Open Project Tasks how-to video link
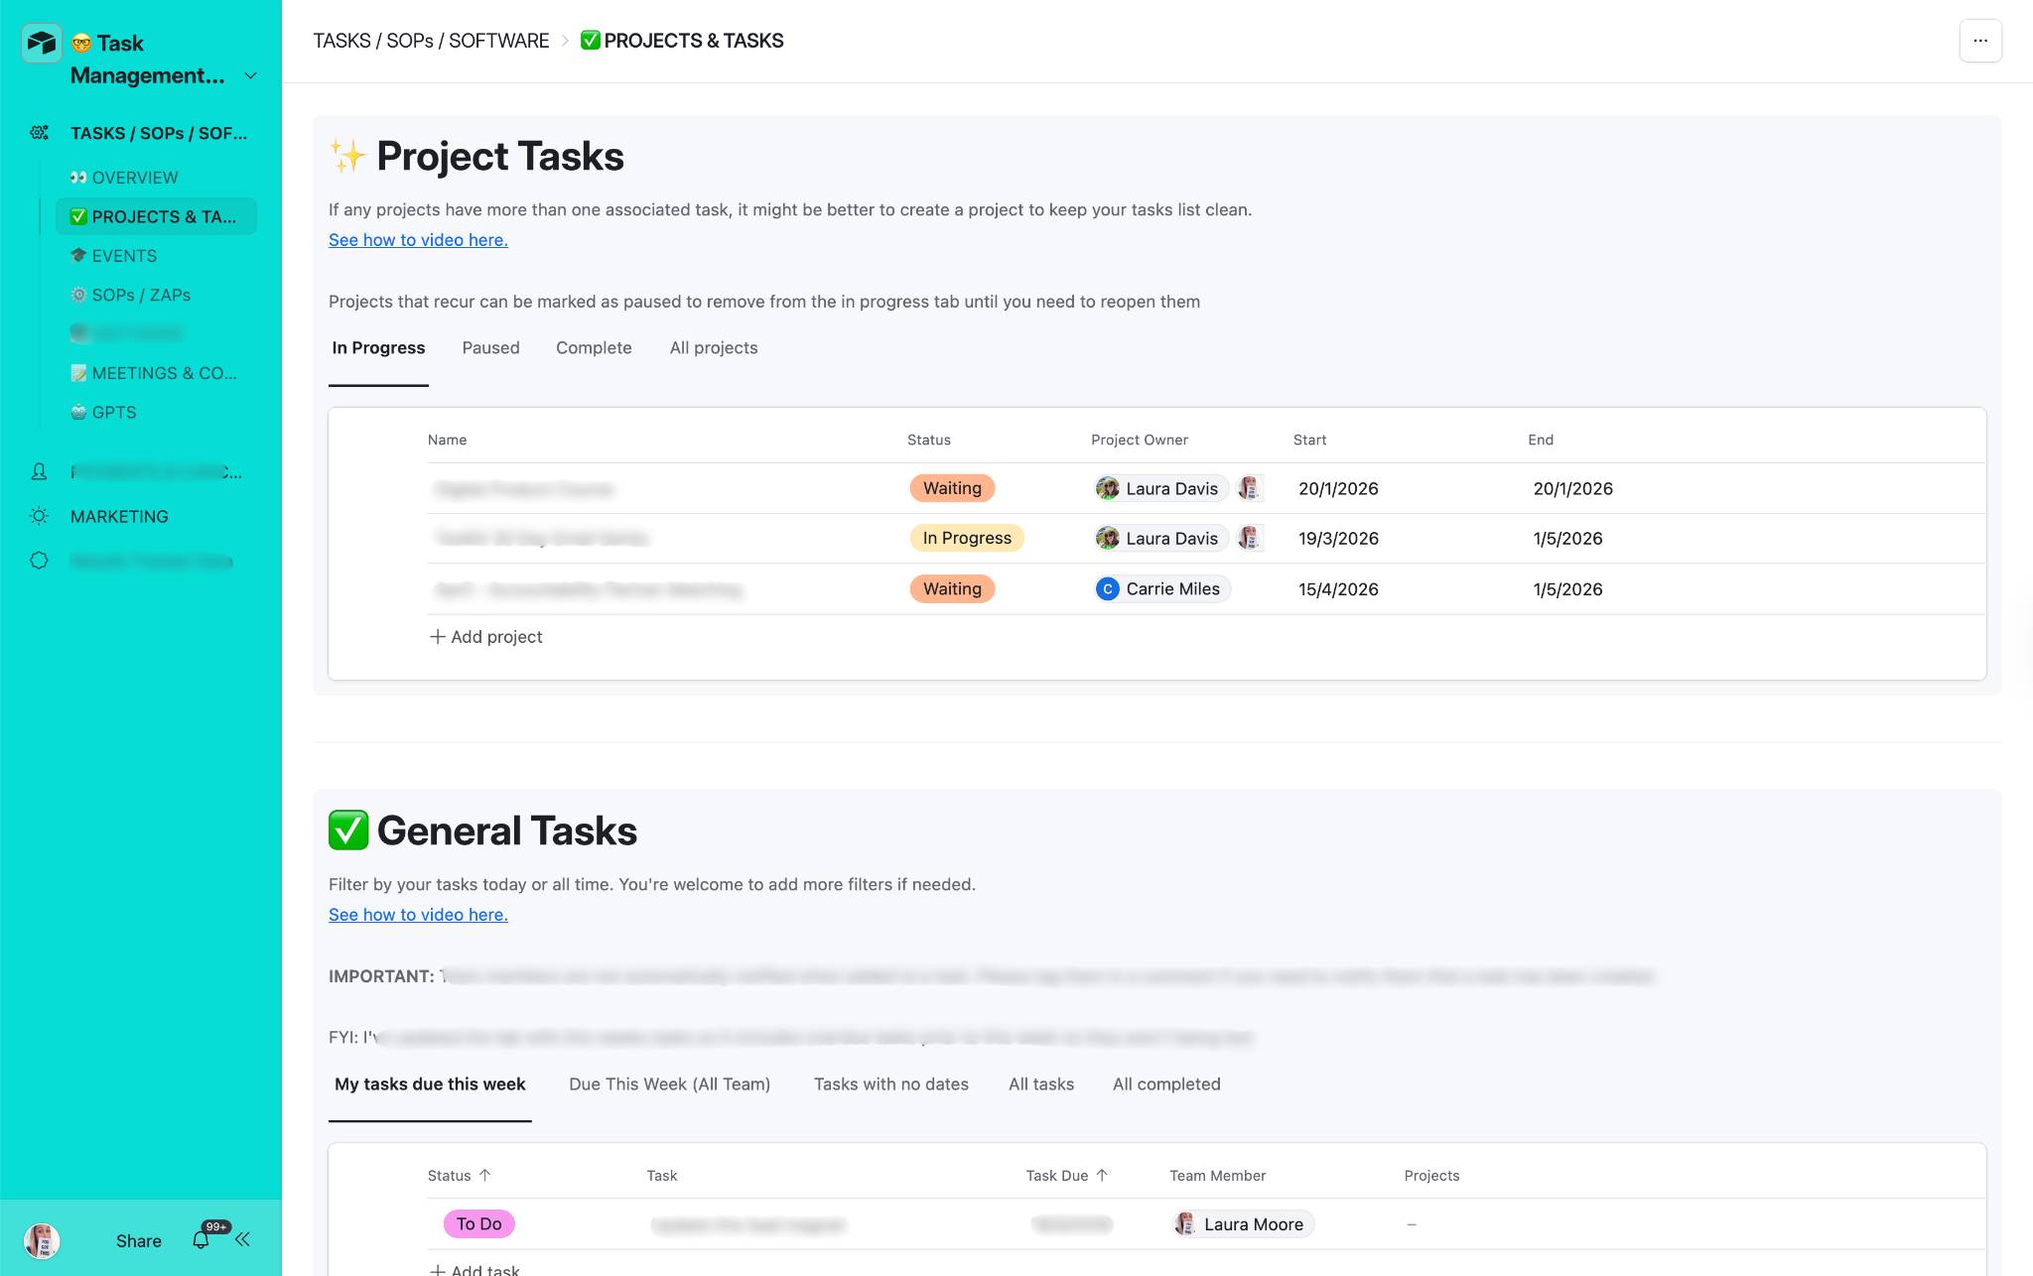The image size is (2033, 1276). point(418,239)
